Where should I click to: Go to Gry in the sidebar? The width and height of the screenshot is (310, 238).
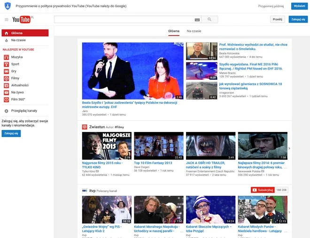pyautogui.click(x=14, y=71)
